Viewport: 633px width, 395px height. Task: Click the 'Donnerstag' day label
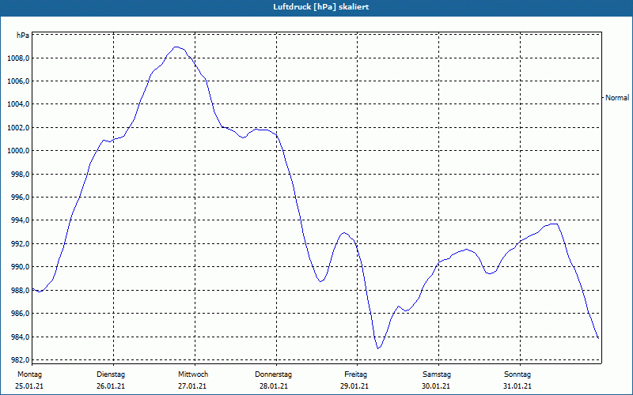[x=273, y=374]
